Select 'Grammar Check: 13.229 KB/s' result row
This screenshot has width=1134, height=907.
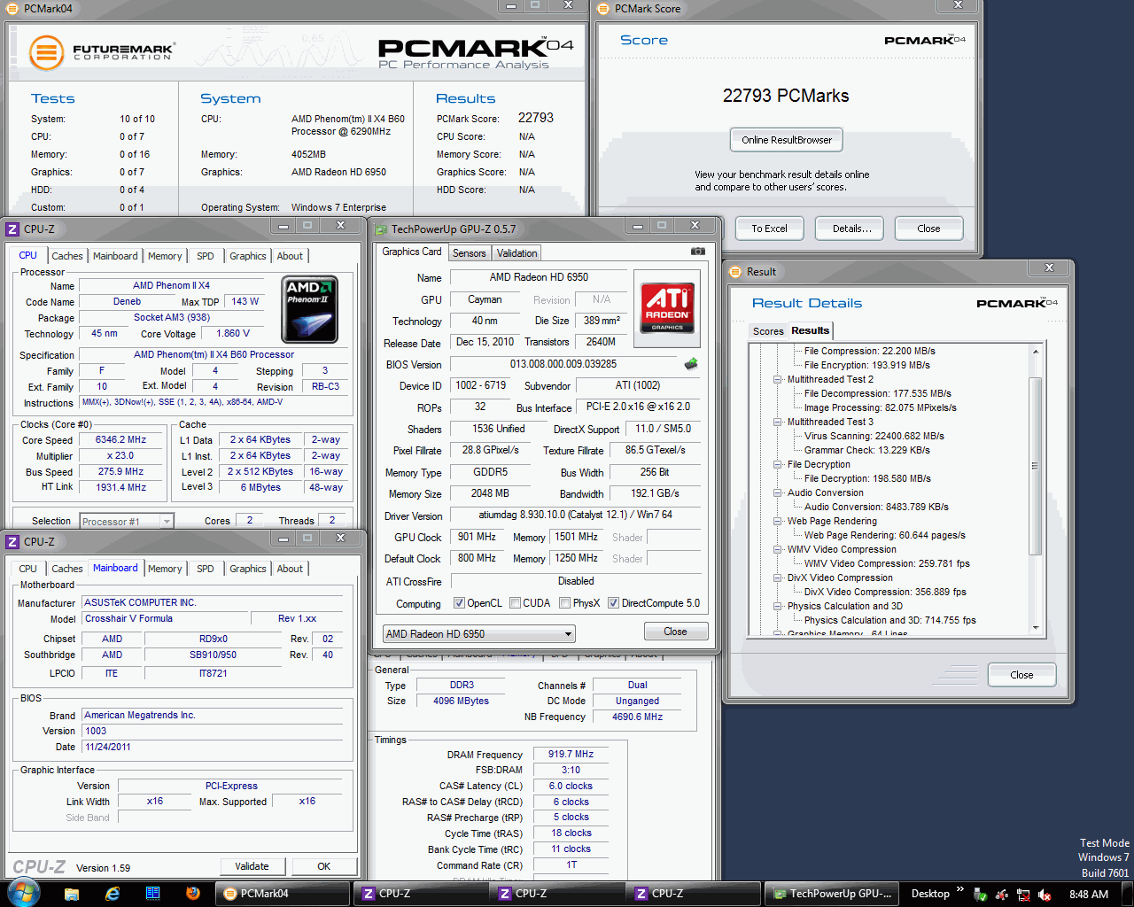(866, 450)
